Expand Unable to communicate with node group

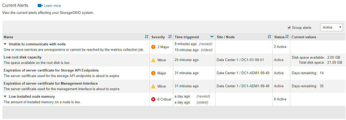(x=5, y=44)
